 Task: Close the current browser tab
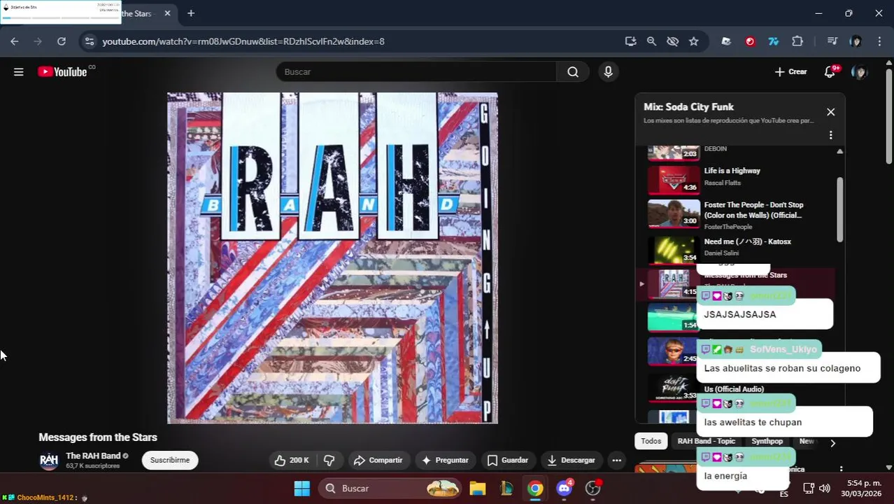point(167,13)
